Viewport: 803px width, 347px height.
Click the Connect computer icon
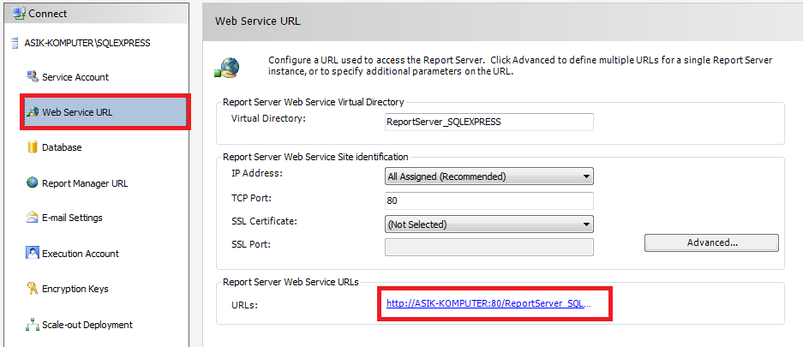[x=19, y=14]
